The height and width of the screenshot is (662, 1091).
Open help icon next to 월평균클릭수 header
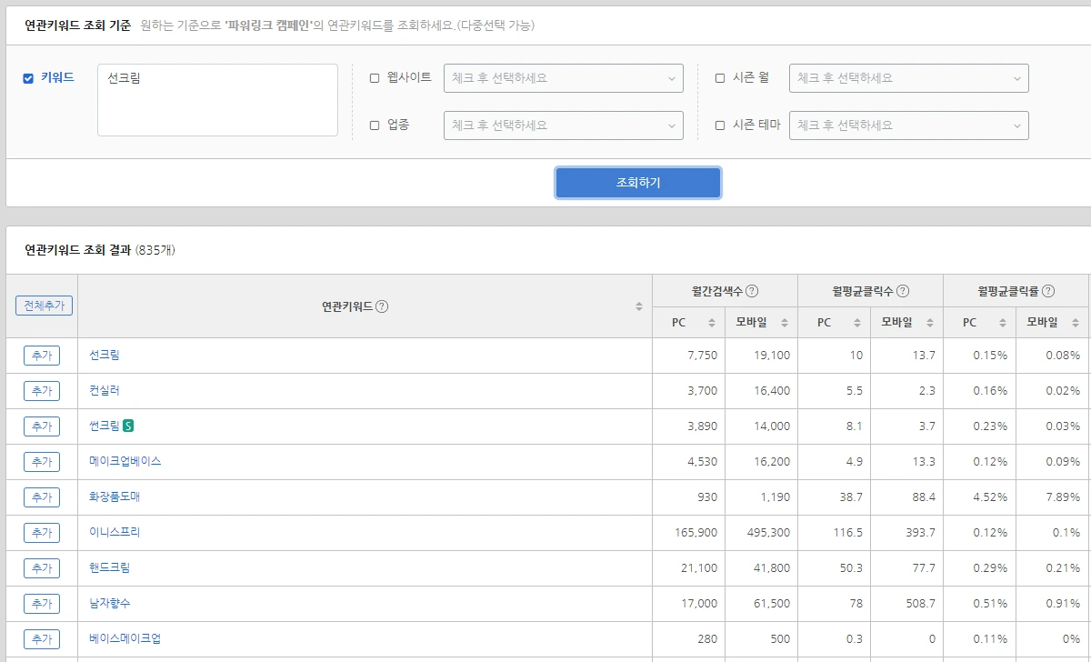tap(902, 291)
